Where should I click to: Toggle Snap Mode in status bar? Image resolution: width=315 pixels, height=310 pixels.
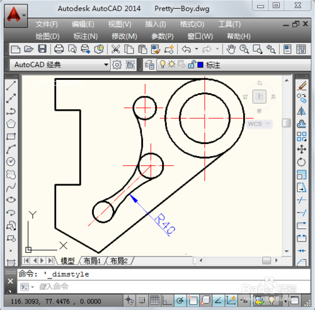click(142, 301)
